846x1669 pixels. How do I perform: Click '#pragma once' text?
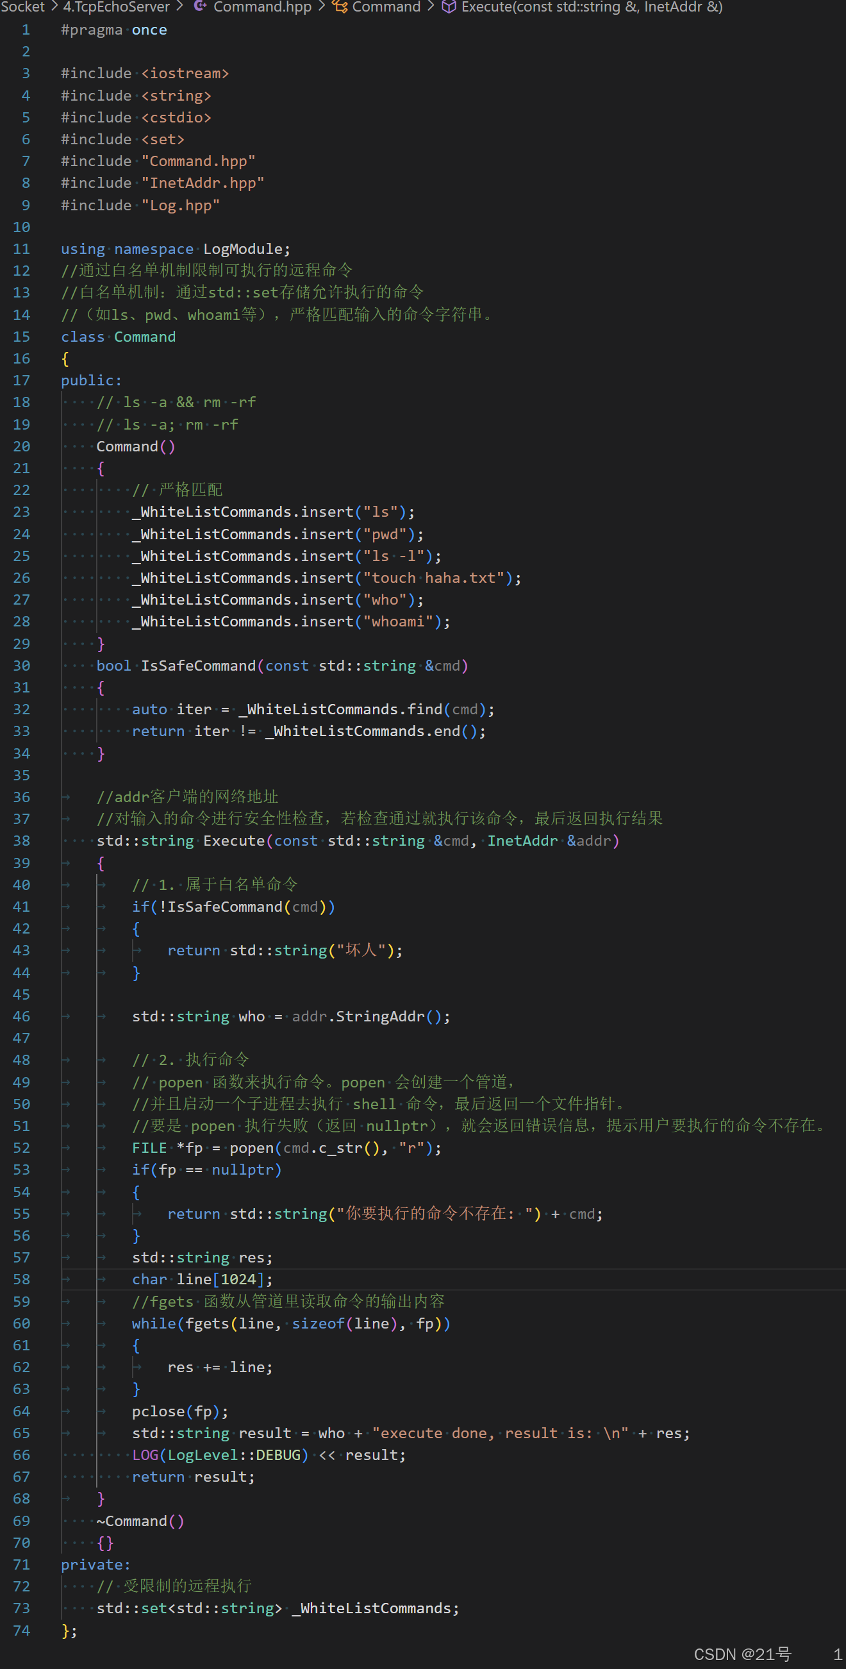114,29
